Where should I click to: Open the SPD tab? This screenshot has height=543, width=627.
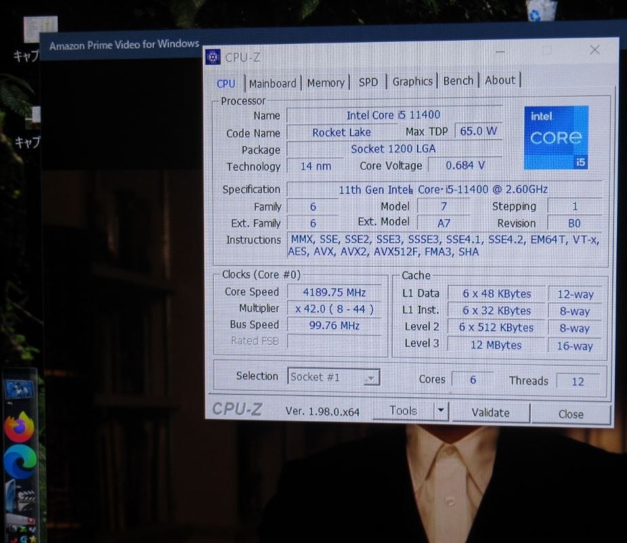tap(368, 81)
